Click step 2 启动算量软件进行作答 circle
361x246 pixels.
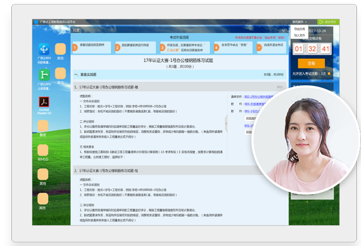pos(118,47)
